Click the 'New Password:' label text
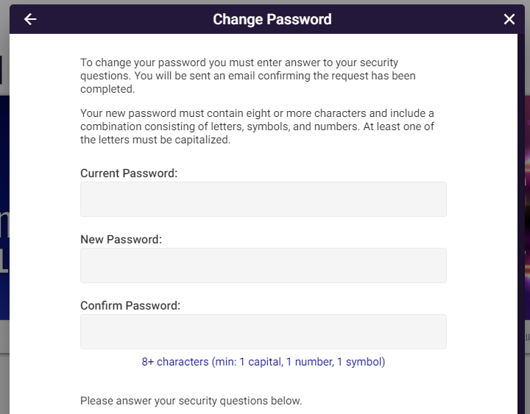 (121, 240)
